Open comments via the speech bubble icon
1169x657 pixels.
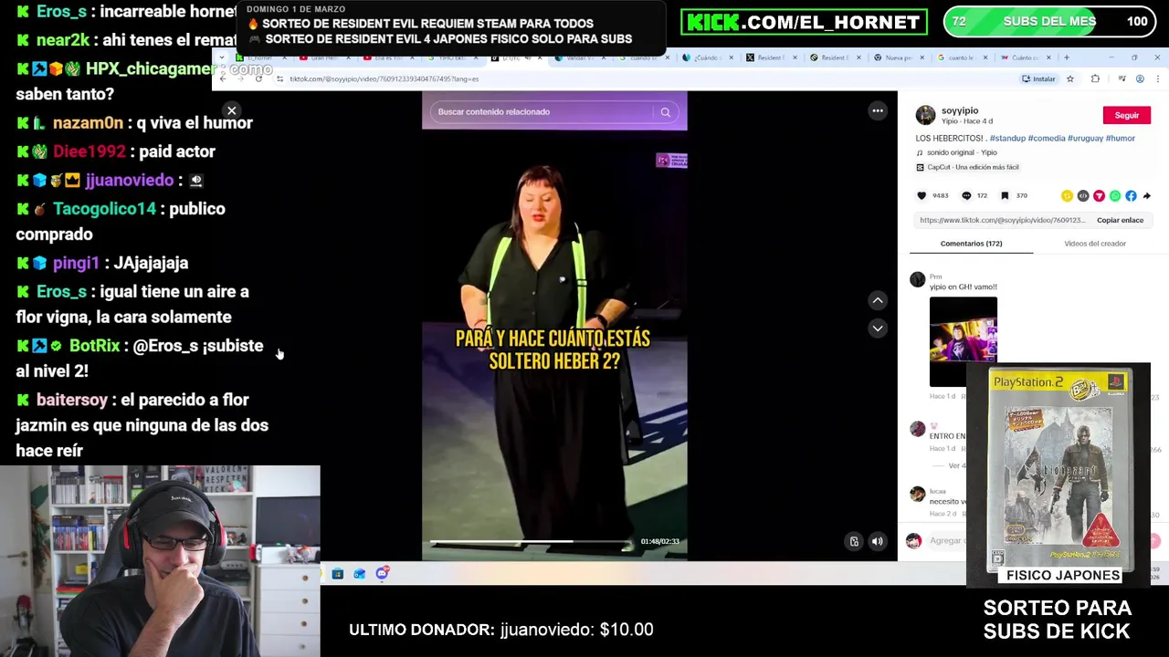coord(966,195)
